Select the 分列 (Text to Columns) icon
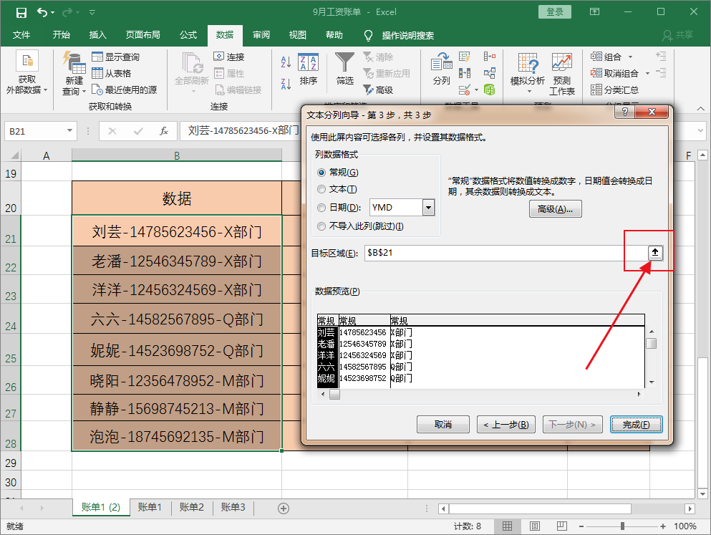This screenshot has width=711, height=535. 440,69
